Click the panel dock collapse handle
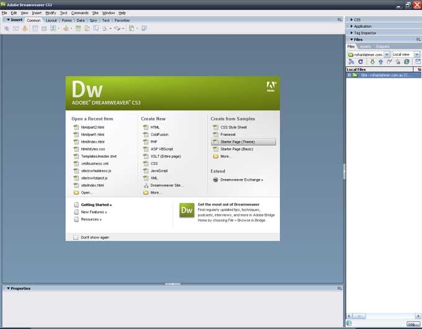 (344, 171)
